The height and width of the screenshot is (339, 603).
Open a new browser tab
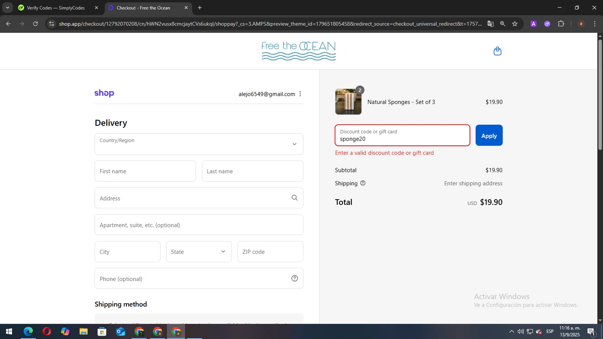pyautogui.click(x=200, y=8)
